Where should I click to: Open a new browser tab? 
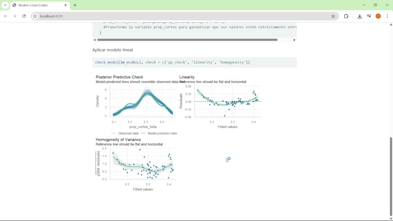click(x=75, y=5)
